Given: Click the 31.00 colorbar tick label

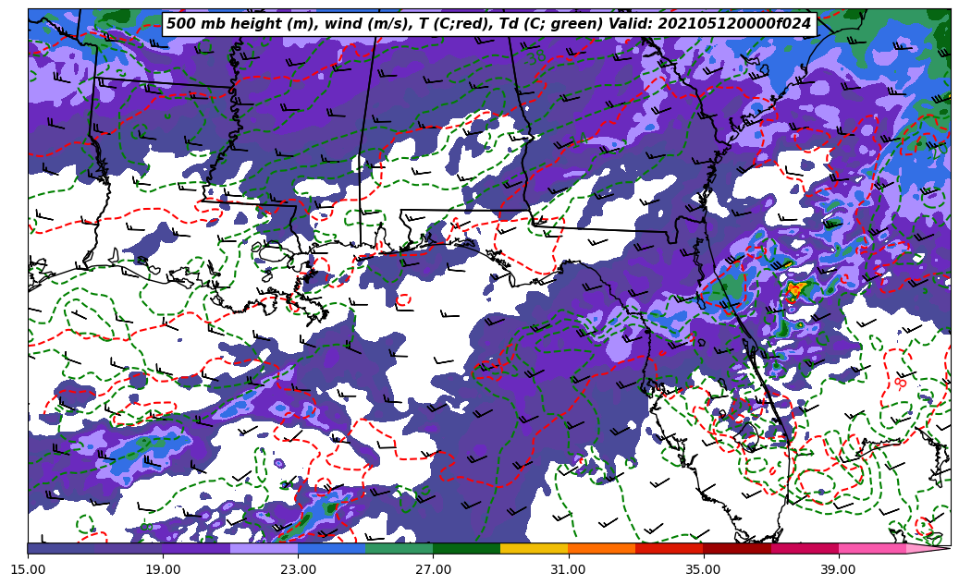Looking at the screenshot, I should coord(568,569).
